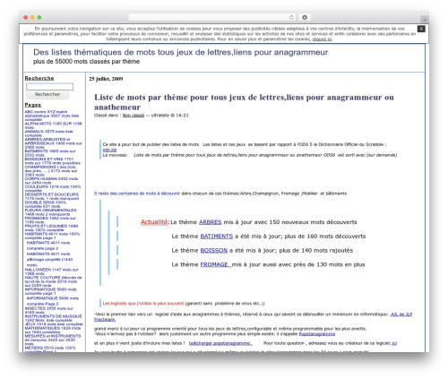Open the post title 'Liste de mots par thème'
The width and height of the screenshot is (448, 379).
point(244,102)
